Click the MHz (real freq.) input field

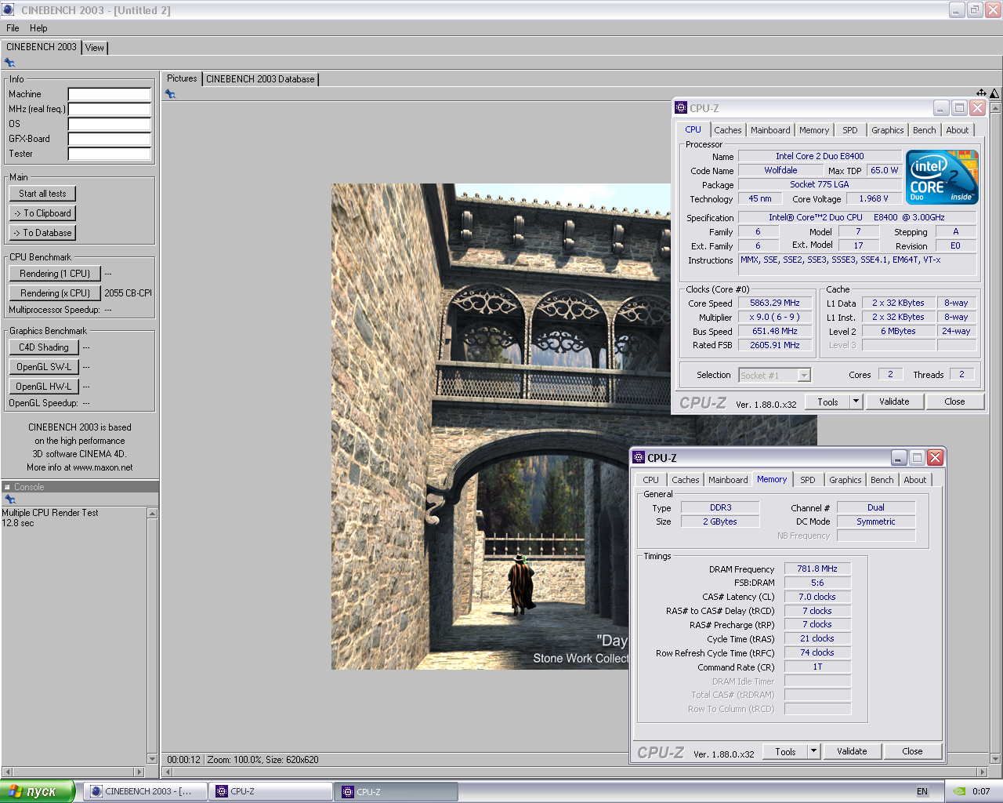[x=109, y=109]
